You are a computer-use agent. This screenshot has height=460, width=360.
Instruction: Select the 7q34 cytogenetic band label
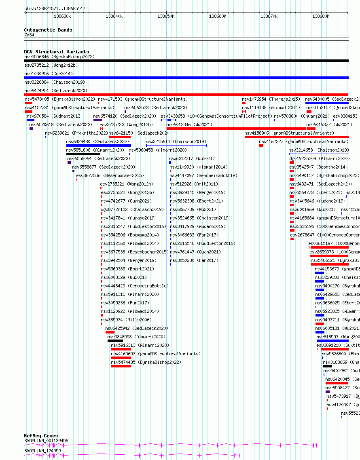29,35
